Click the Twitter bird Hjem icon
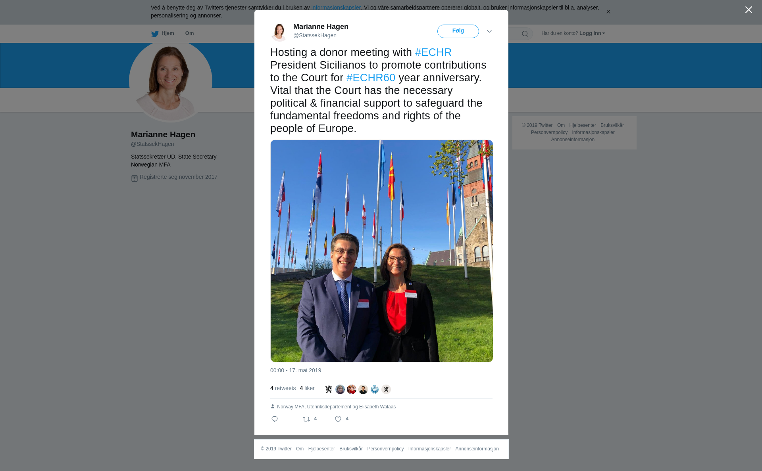 155,34
